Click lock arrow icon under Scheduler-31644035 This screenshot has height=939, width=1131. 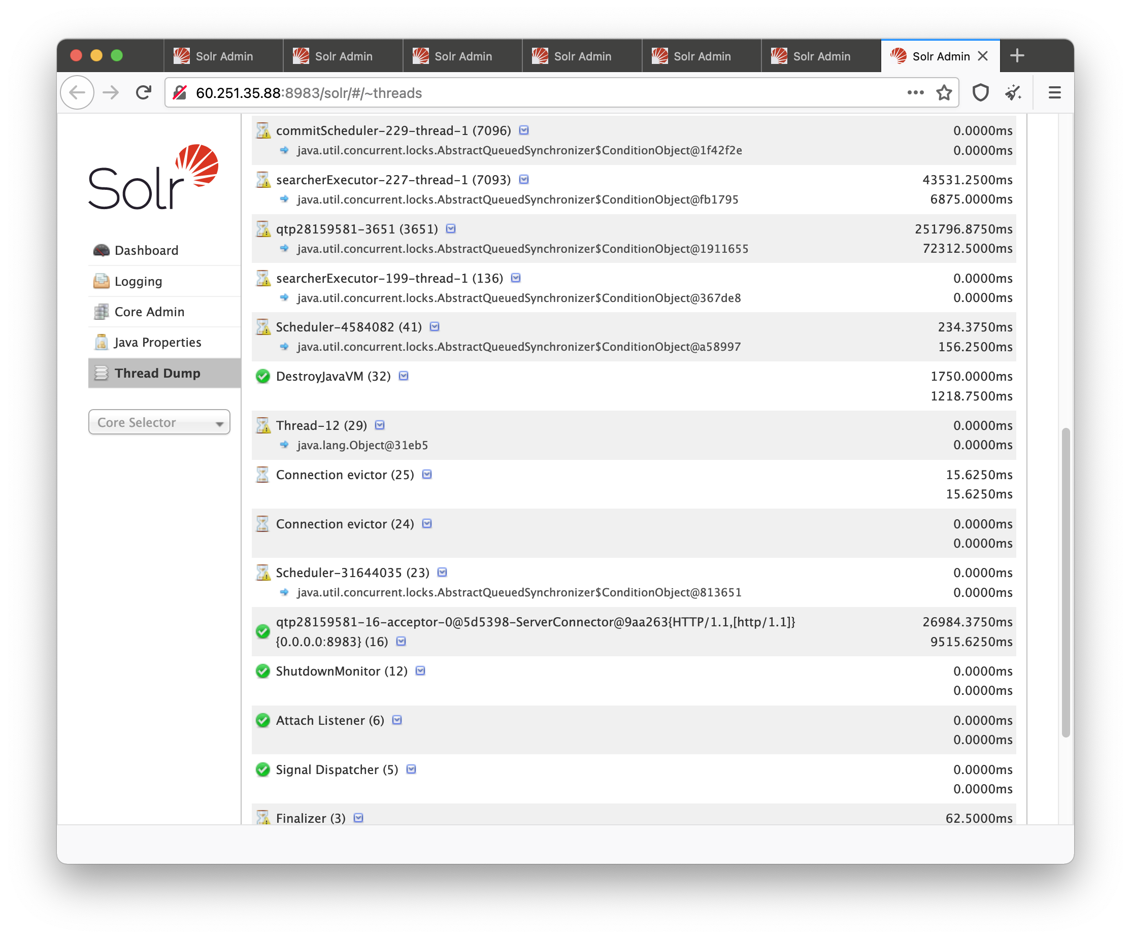[284, 592]
